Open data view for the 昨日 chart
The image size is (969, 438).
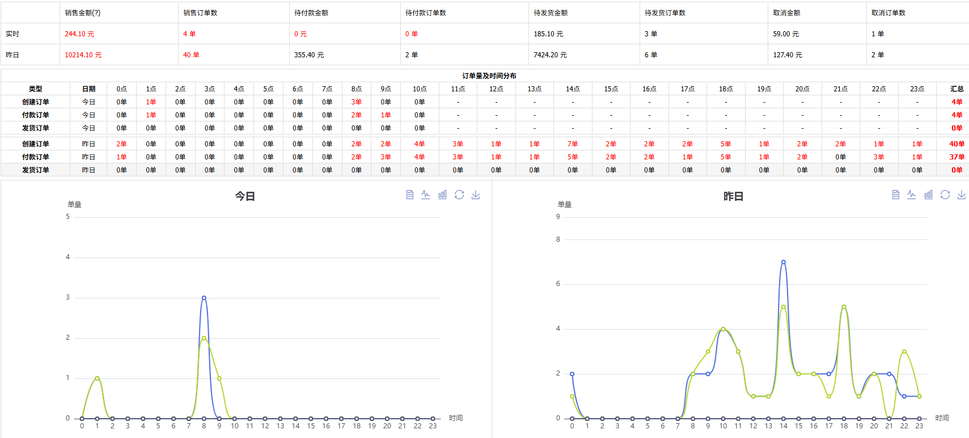896,195
